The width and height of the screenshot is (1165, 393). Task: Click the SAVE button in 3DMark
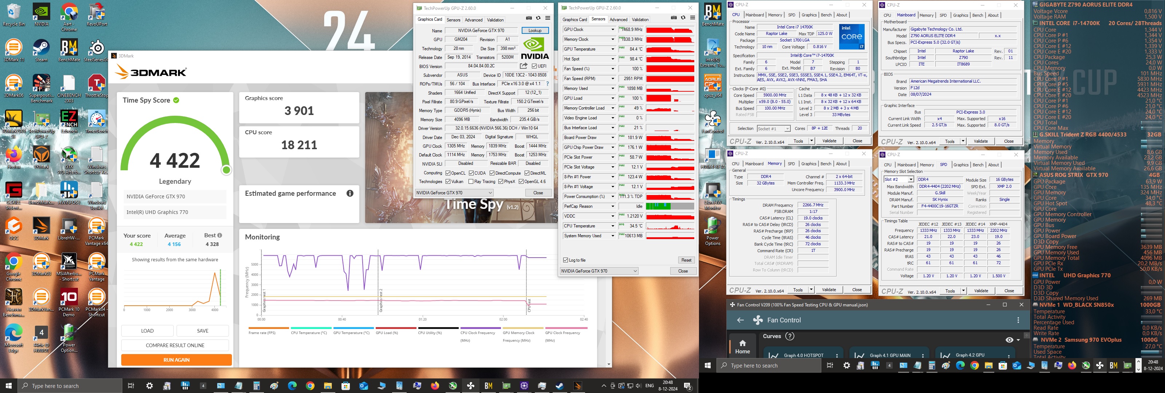pos(203,330)
